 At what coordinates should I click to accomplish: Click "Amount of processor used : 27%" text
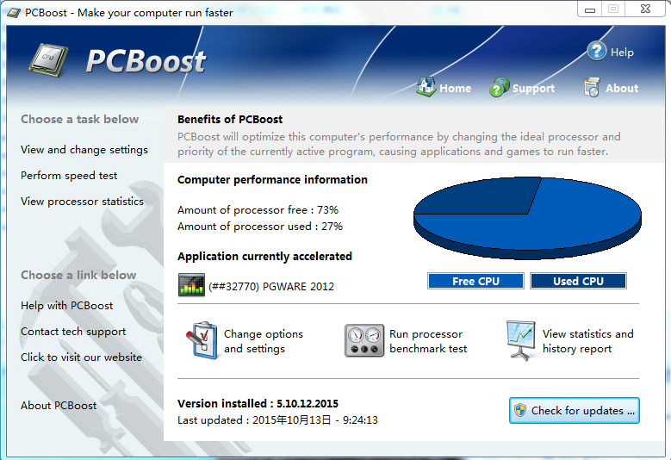pyautogui.click(x=260, y=227)
